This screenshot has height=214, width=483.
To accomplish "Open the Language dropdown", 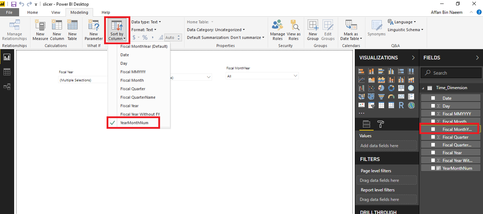I will tap(402, 22).
